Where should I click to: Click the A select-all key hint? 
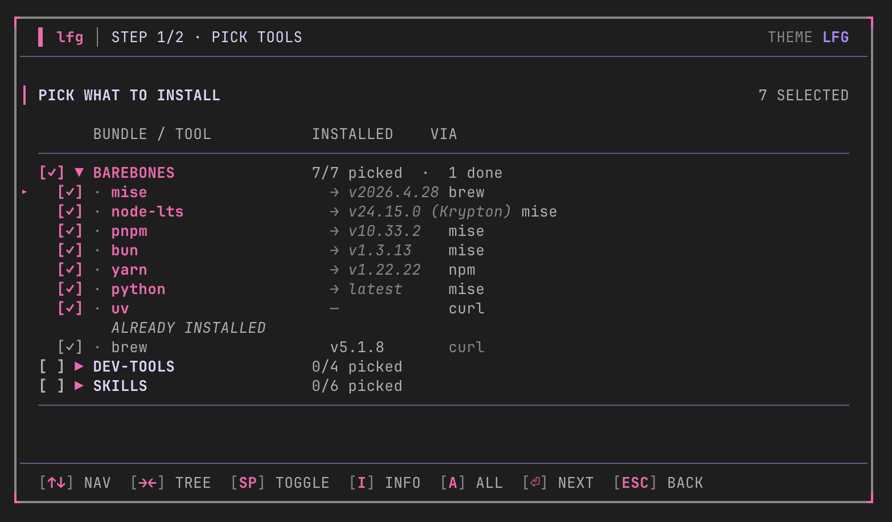(453, 483)
